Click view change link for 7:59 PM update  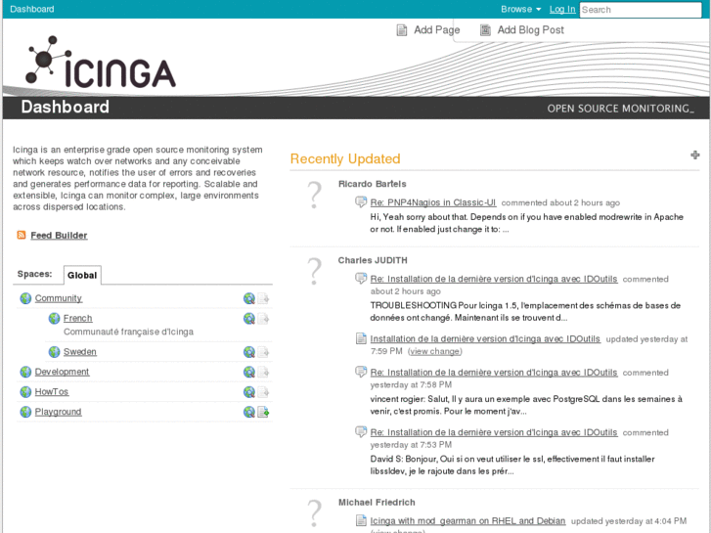[x=435, y=351]
